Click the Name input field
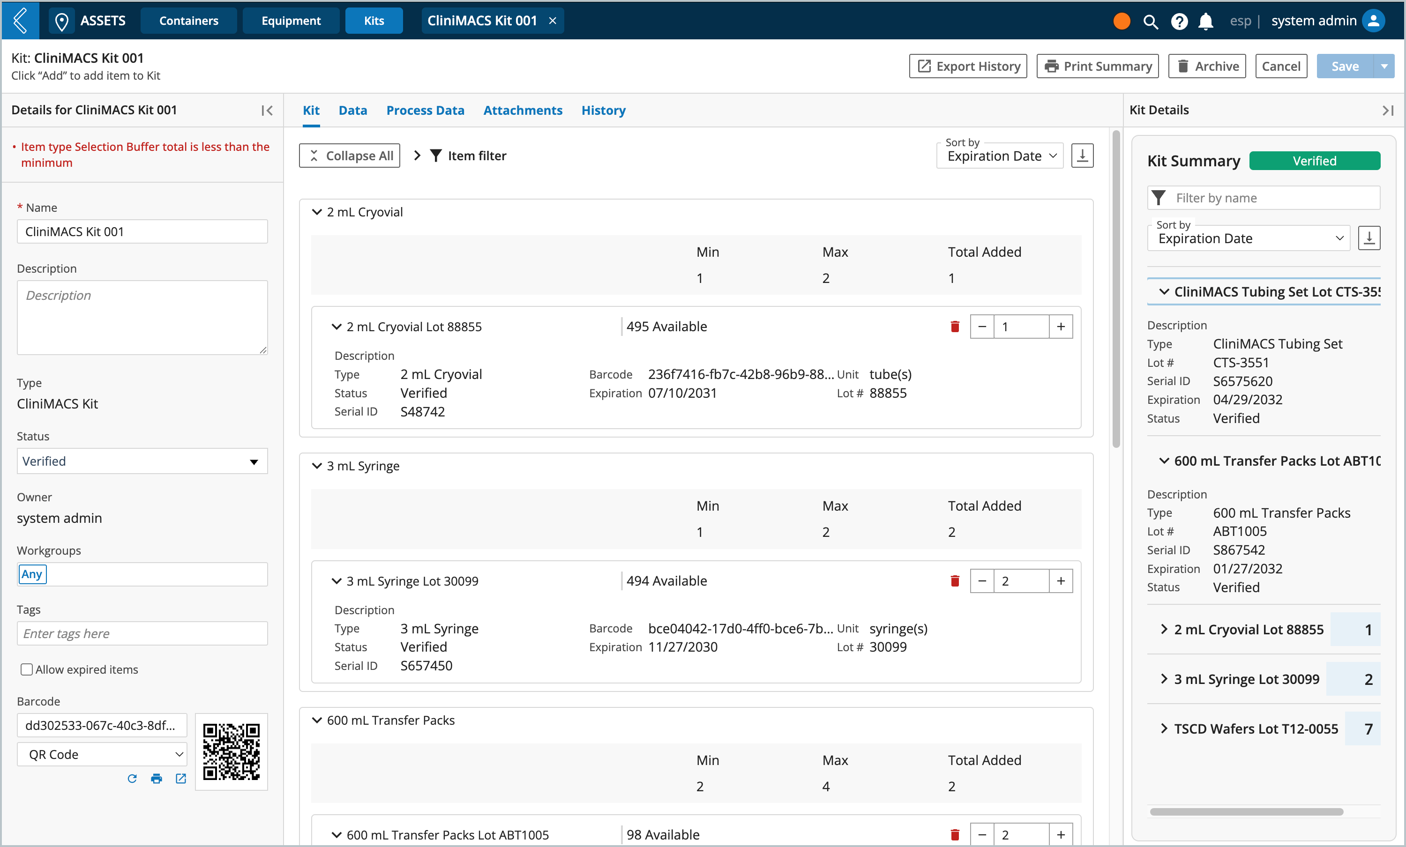This screenshot has height=847, width=1406. click(142, 231)
